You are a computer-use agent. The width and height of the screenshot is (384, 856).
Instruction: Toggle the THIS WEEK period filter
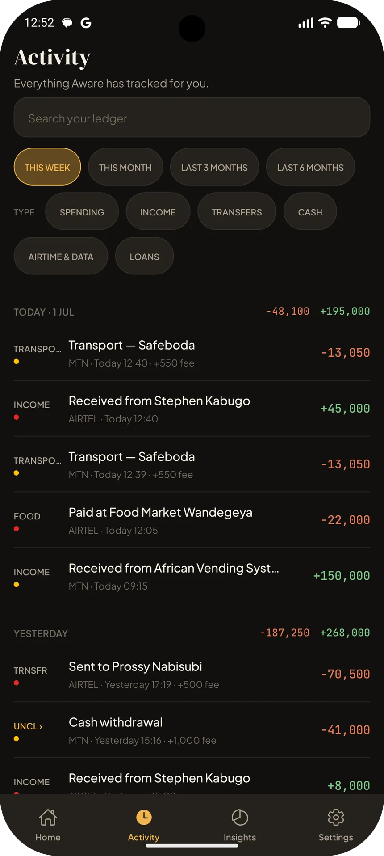[x=47, y=167]
